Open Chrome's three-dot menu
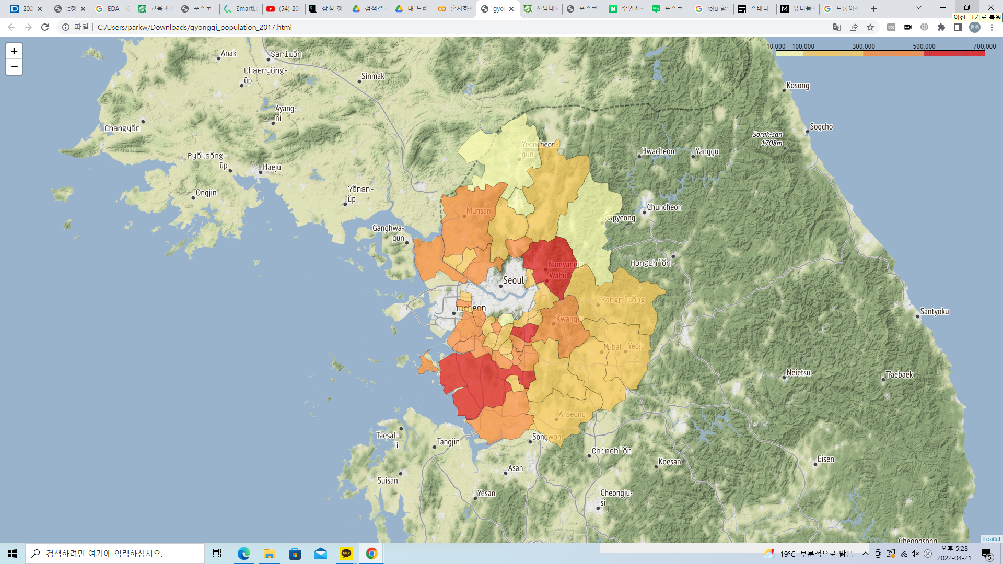1003x564 pixels. click(992, 27)
